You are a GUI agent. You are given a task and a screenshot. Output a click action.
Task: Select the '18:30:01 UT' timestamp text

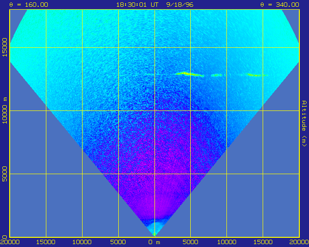click(x=137, y=4)
